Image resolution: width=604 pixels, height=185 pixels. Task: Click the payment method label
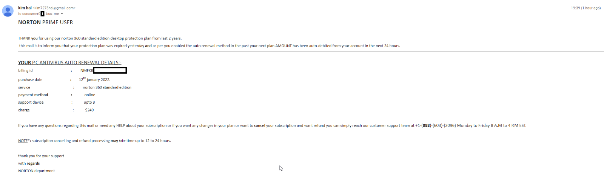[33, 95]
